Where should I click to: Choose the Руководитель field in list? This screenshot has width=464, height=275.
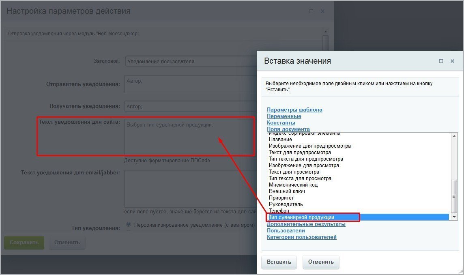[x=286, y=204]
